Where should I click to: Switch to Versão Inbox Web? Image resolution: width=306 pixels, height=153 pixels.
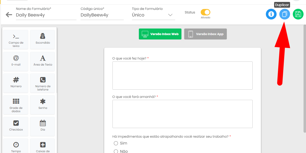pos(160,34)
